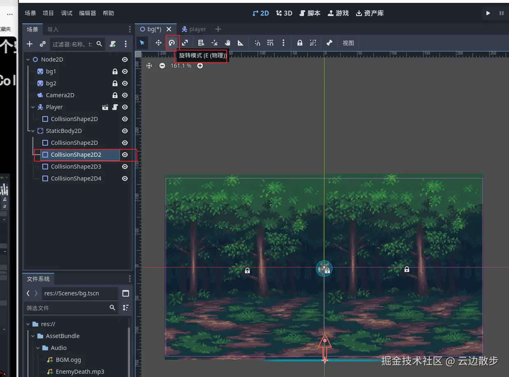Screen dimensions: 509x377
Task: Zoom in with the plus button
Action: (x=200, y=66)
